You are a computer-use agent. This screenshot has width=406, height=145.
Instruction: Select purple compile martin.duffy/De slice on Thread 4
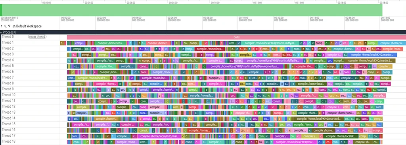coord(273,61)
